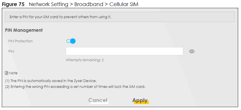Cancel the PIN changes

point(98,100)
